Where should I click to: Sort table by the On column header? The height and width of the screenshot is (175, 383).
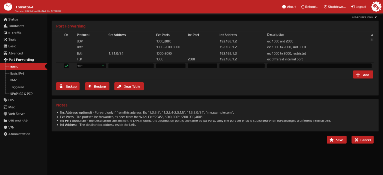66,35
